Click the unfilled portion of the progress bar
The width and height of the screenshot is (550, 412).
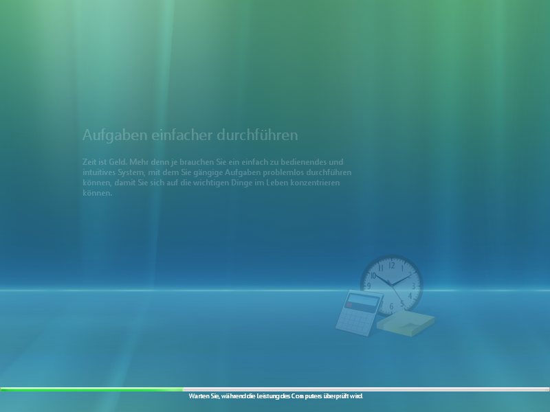click(x=364, y=389)
